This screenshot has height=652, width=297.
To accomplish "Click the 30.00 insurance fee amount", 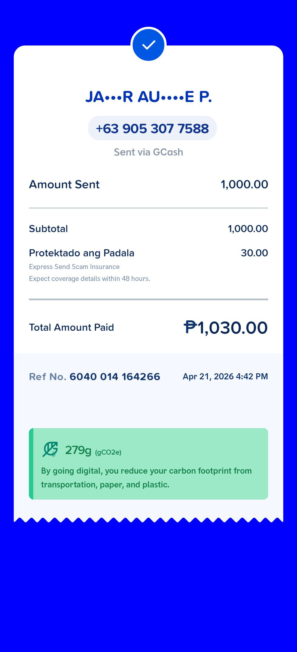I will point(254,253).
